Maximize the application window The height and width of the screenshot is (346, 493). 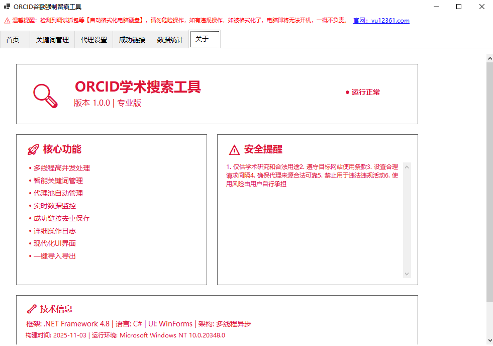pos(459,7)
